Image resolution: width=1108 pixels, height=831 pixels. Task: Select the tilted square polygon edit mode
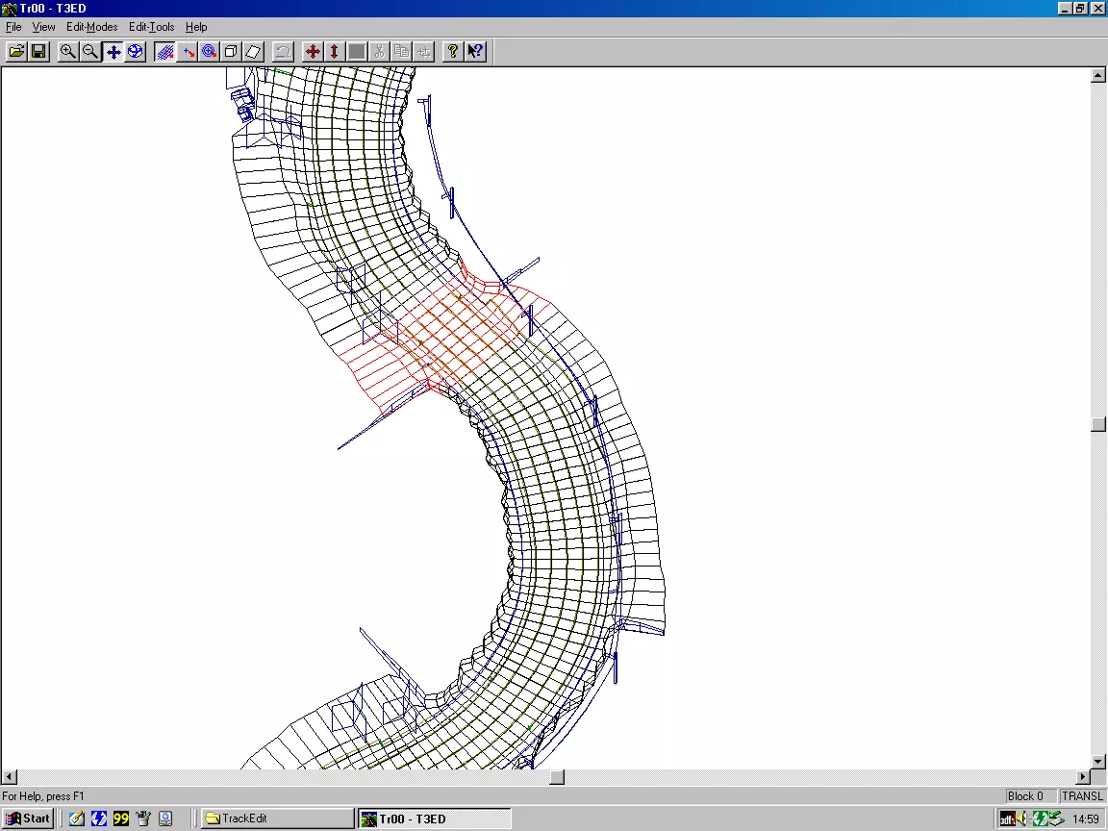[x=253, y=52]
